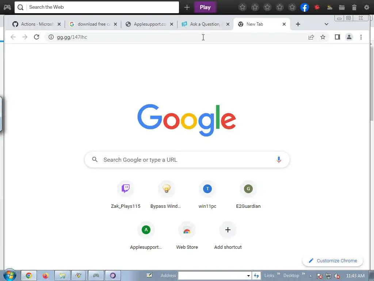Screen dimensions: 374x281
Task: Click Chrome's back arrow button
Action: click(x=13, y=37)
